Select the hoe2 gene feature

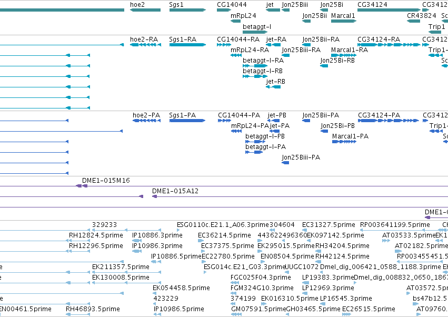coord(145,10)
